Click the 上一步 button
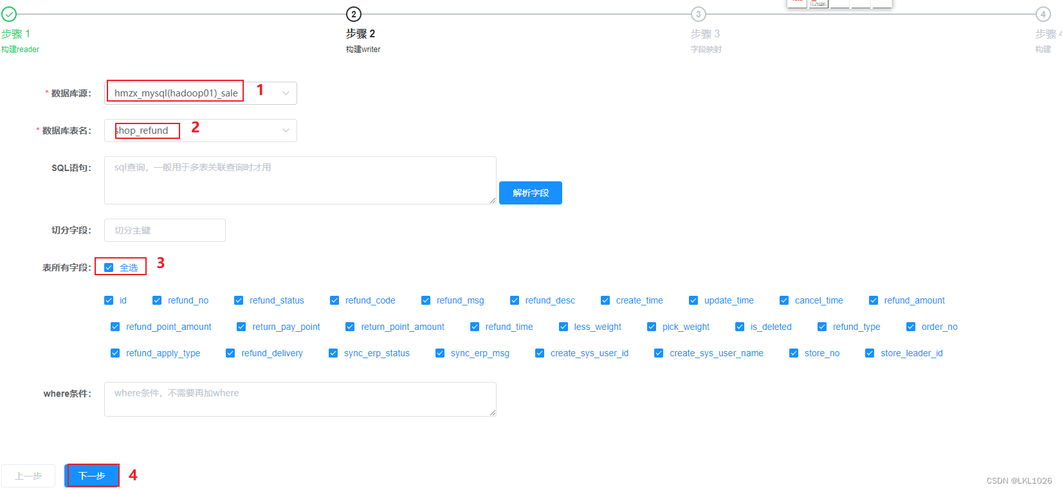This screenshot has height=490, width=1062. point(28,476)
